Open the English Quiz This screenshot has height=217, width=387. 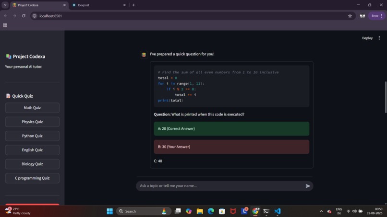pos(32,150)
